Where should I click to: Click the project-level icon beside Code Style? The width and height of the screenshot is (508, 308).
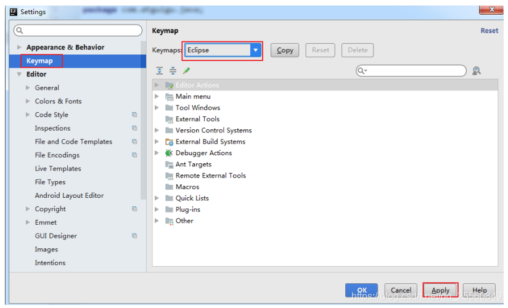click(134, 115)
